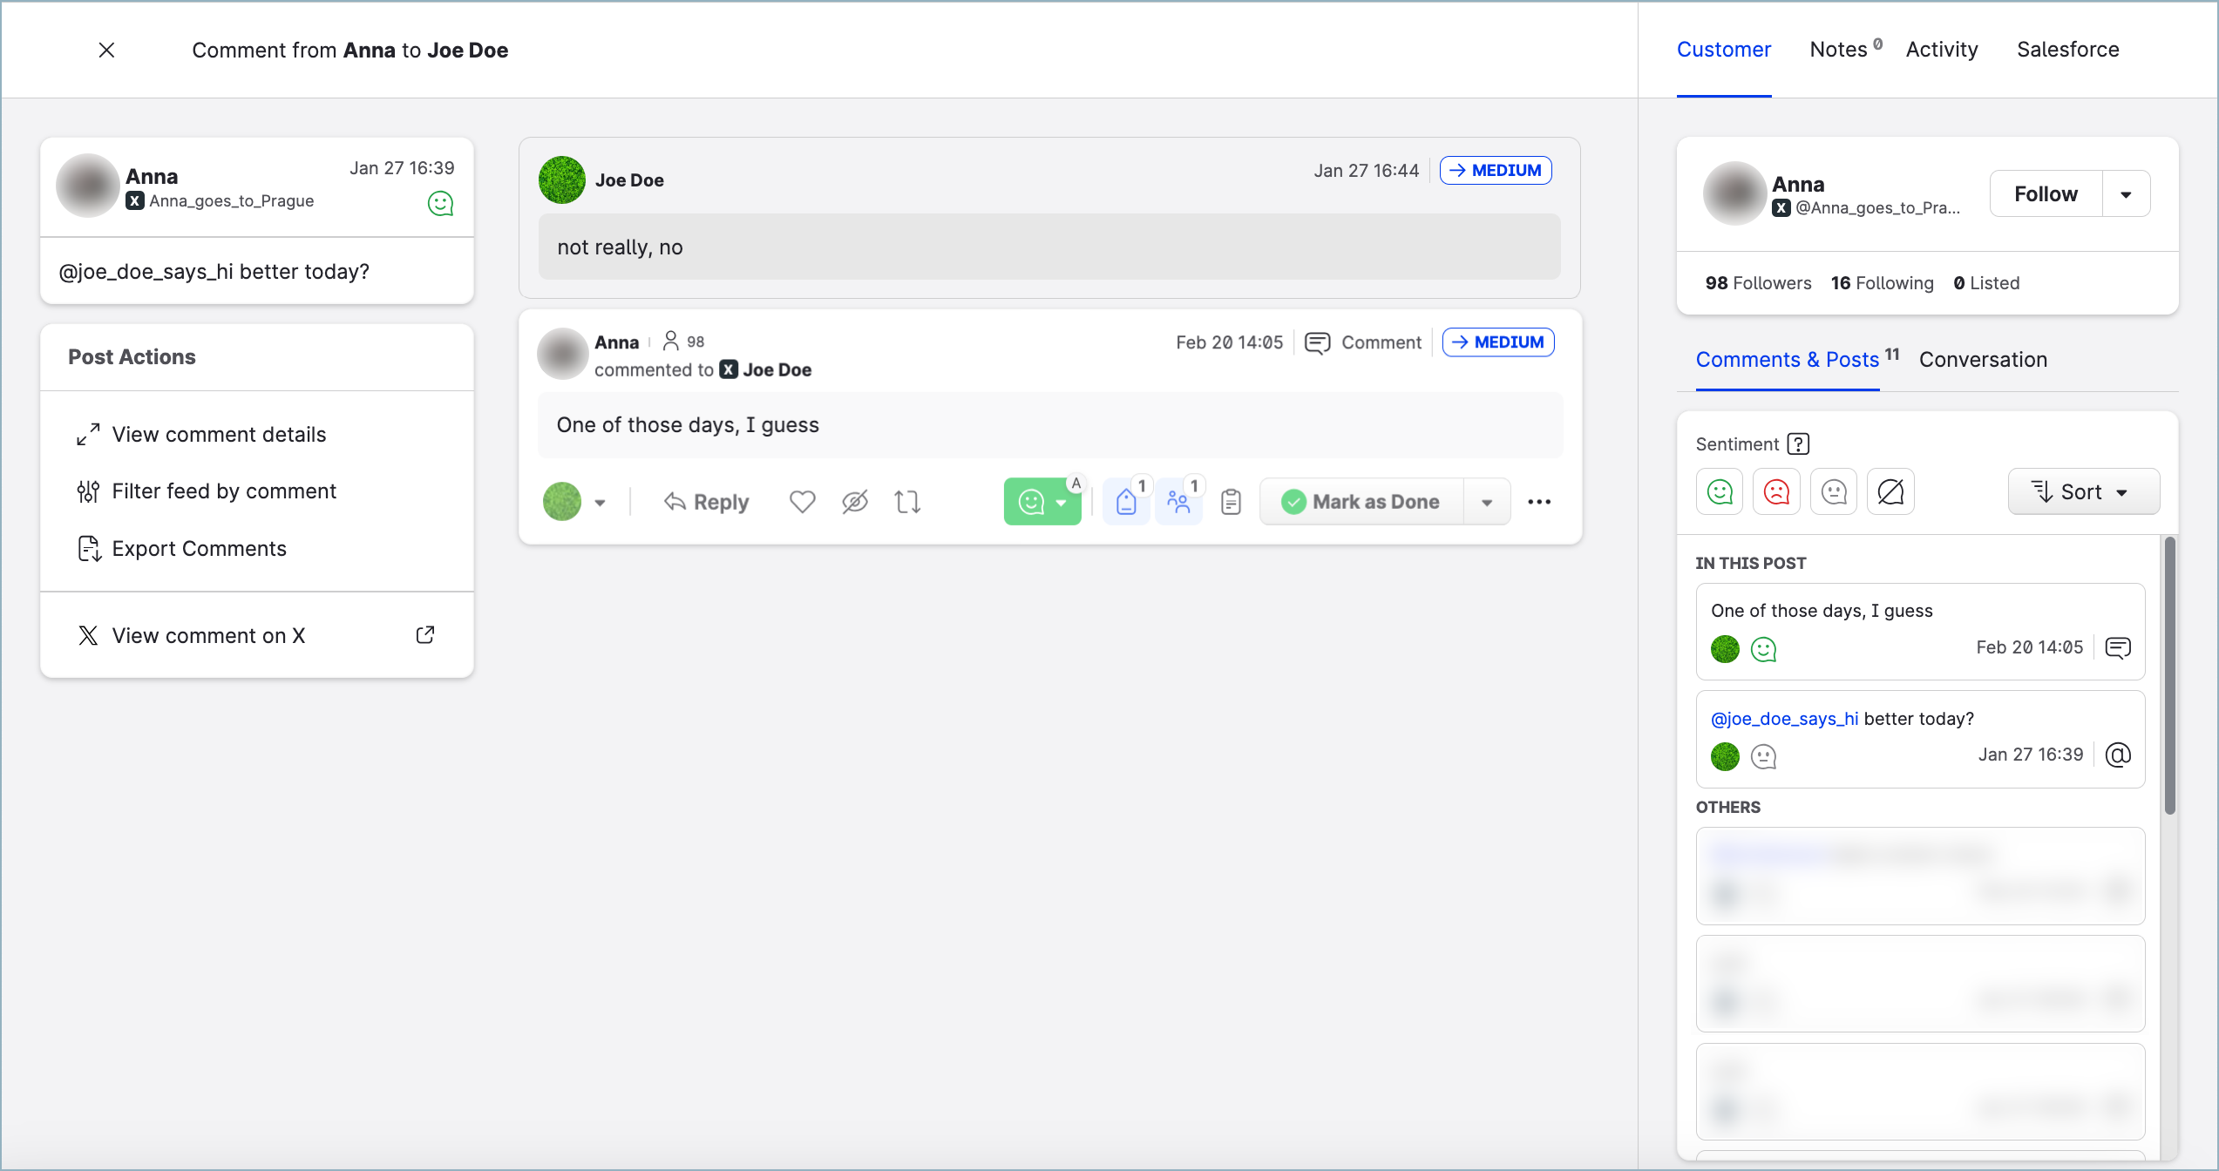Viewport: 2219px width, 1171px height.
Task: Click the retweet repost icon
Action: [907, 502]
